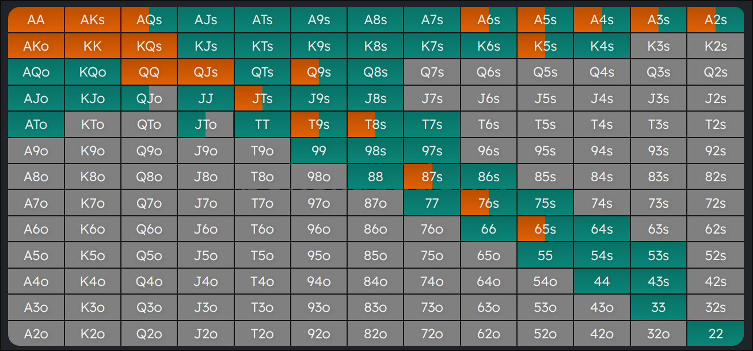Pick the 87s hand cell
This screenshot has height=351, width=753.
tap(432, 177)
